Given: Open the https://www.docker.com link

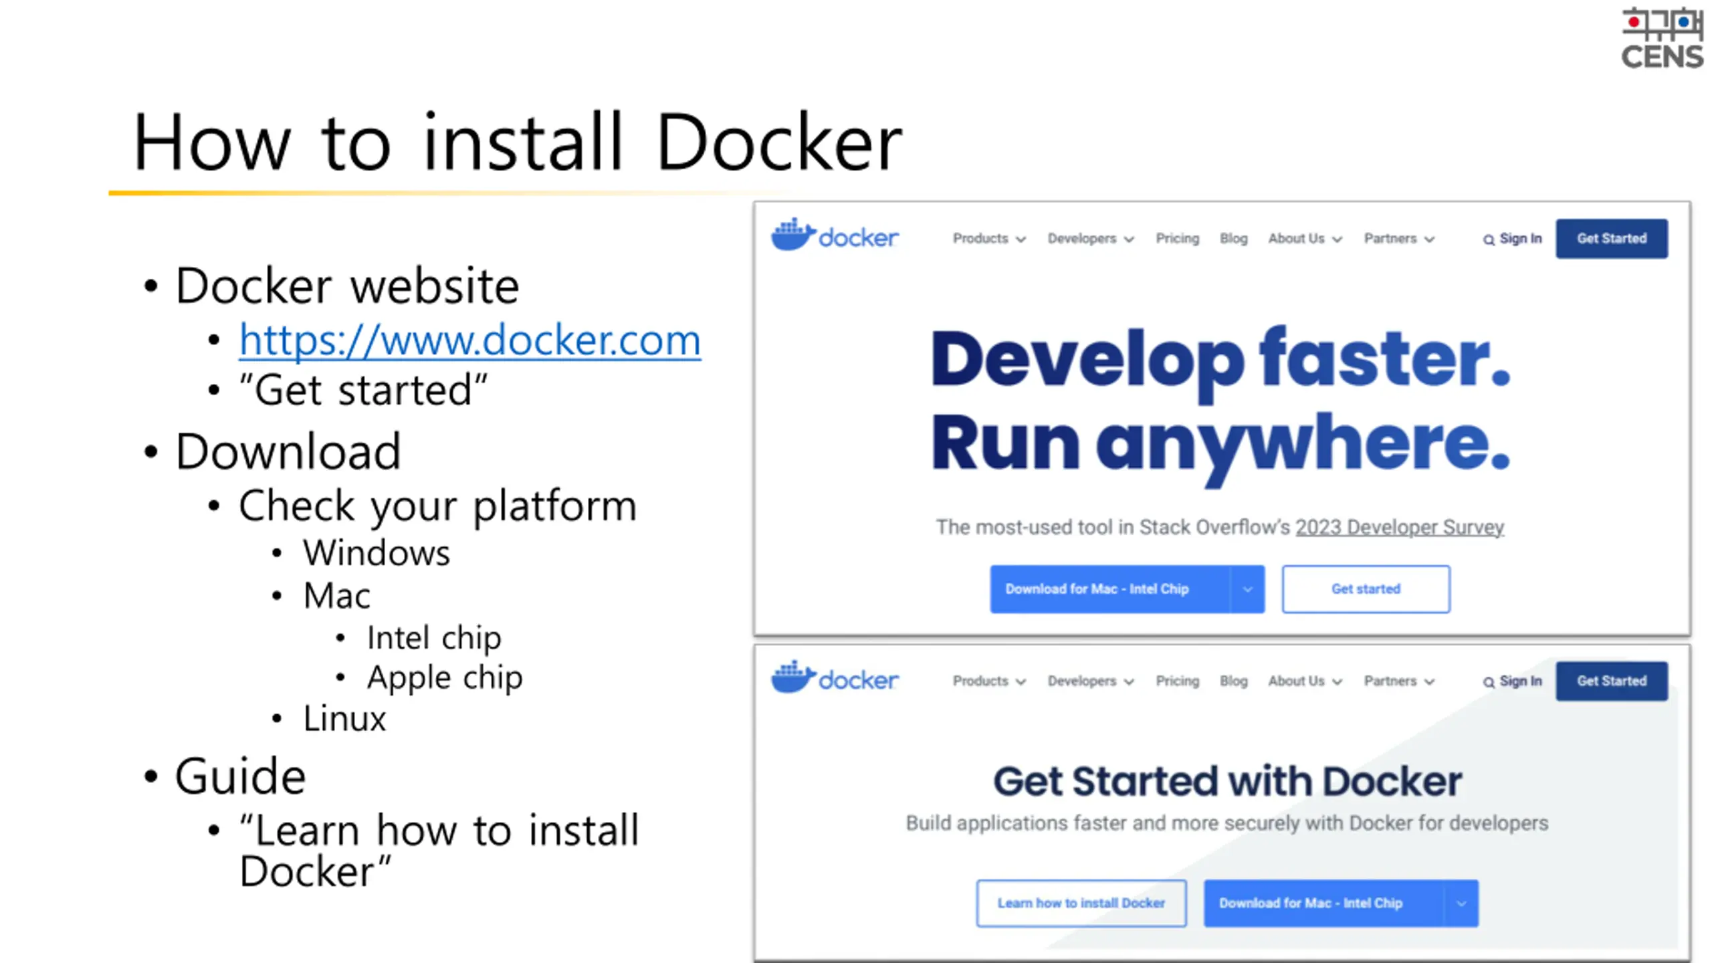Looking at the screenshot, I should [x=470, y=340].
